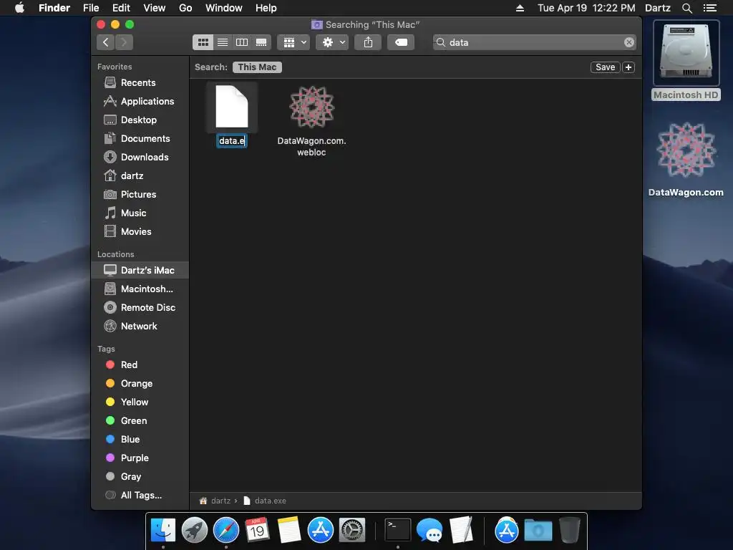Open Safari from the Dock
The image size is (733, 550).
225,531
